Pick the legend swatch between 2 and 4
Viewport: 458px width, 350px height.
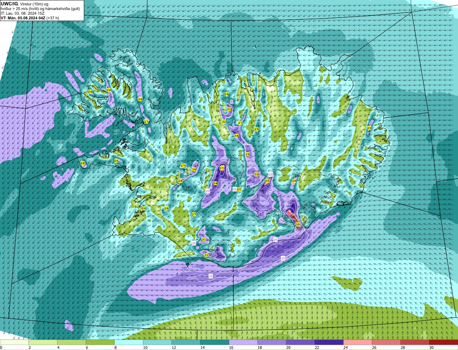(x=43, y=342)
